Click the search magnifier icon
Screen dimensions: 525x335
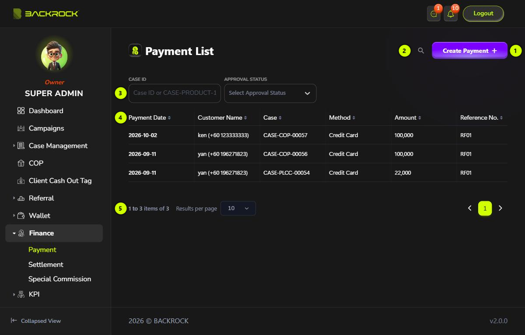(421, 51)
